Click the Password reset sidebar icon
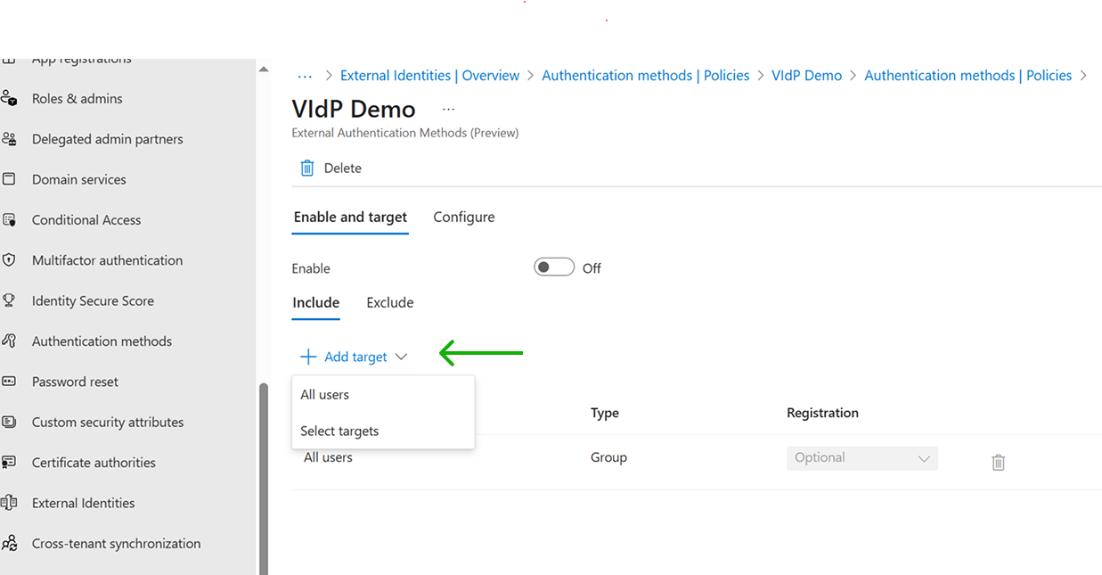This screenshot has height=575, width=1102. [9, 382]
